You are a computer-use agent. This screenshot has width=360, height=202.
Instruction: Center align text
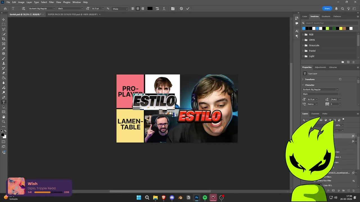pyautogui.click(x=138, y=9)
